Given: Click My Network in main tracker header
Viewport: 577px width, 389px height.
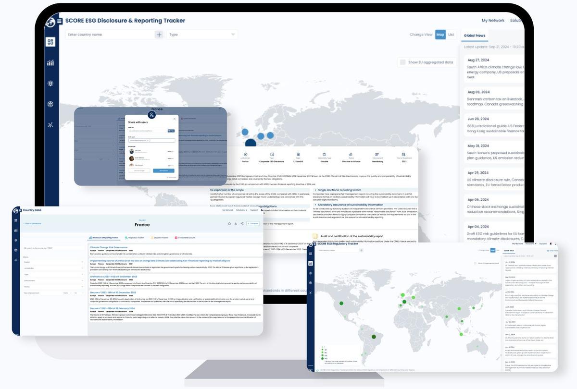Looking at the screenshot, I should coord(493,21).
